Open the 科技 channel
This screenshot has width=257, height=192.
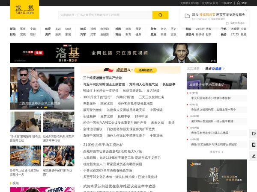click(118, 35)
